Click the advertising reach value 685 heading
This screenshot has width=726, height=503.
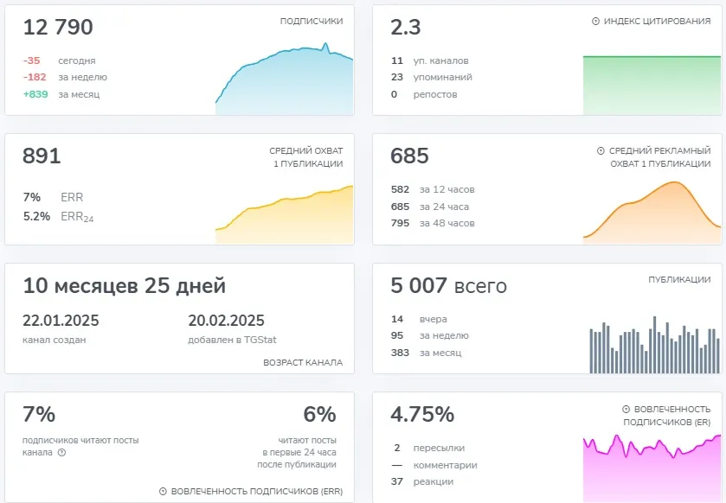(x=409, y=156)
